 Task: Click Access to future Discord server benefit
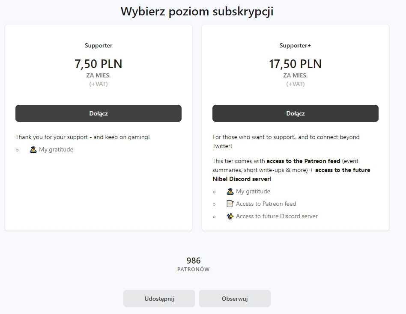click(x=277, y=216)
